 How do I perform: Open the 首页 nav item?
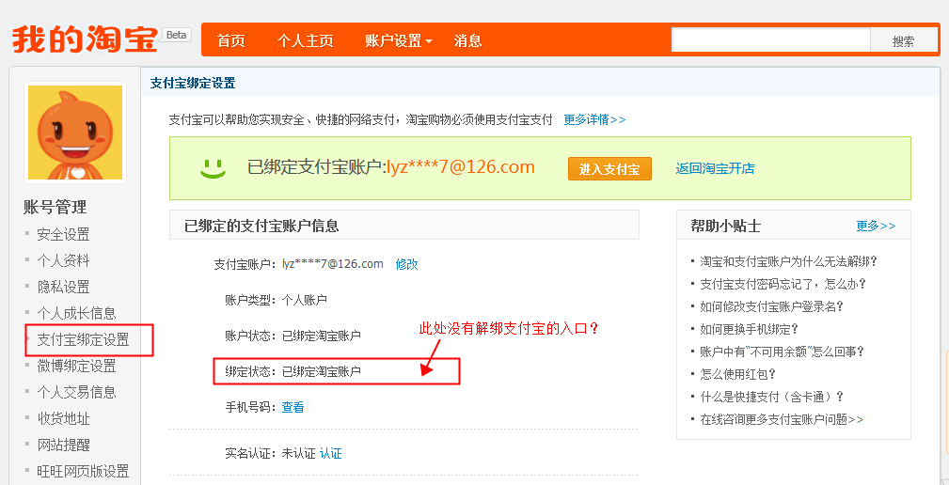click(231, 41)
